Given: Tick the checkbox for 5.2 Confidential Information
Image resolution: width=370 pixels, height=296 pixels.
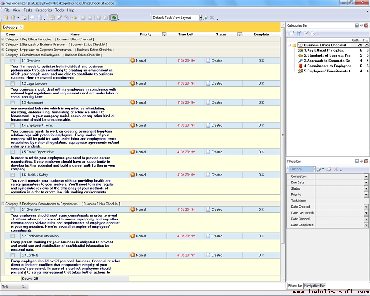Looking at the screenshot, I should point(13,236).
